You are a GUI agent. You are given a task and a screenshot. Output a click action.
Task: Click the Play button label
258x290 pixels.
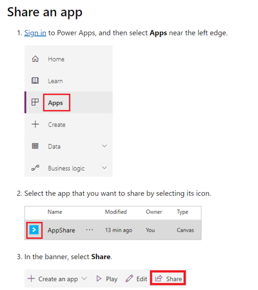[112, 279]
